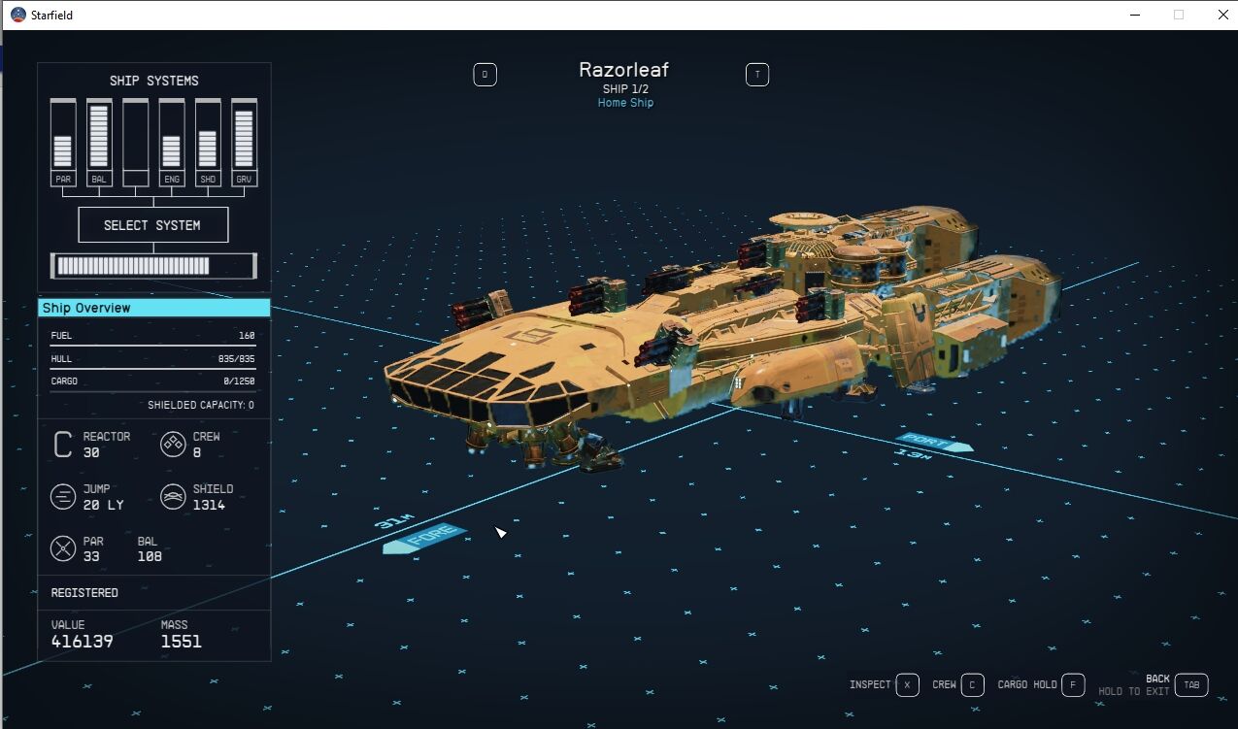Viewport: 1238px width, 729px height.
Task: Click the jump range icon
Action: 63,497
